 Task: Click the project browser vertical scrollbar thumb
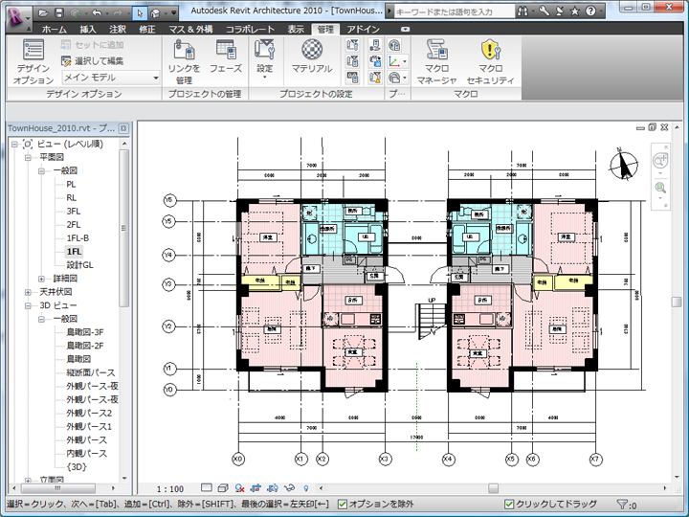coord(123,228)
